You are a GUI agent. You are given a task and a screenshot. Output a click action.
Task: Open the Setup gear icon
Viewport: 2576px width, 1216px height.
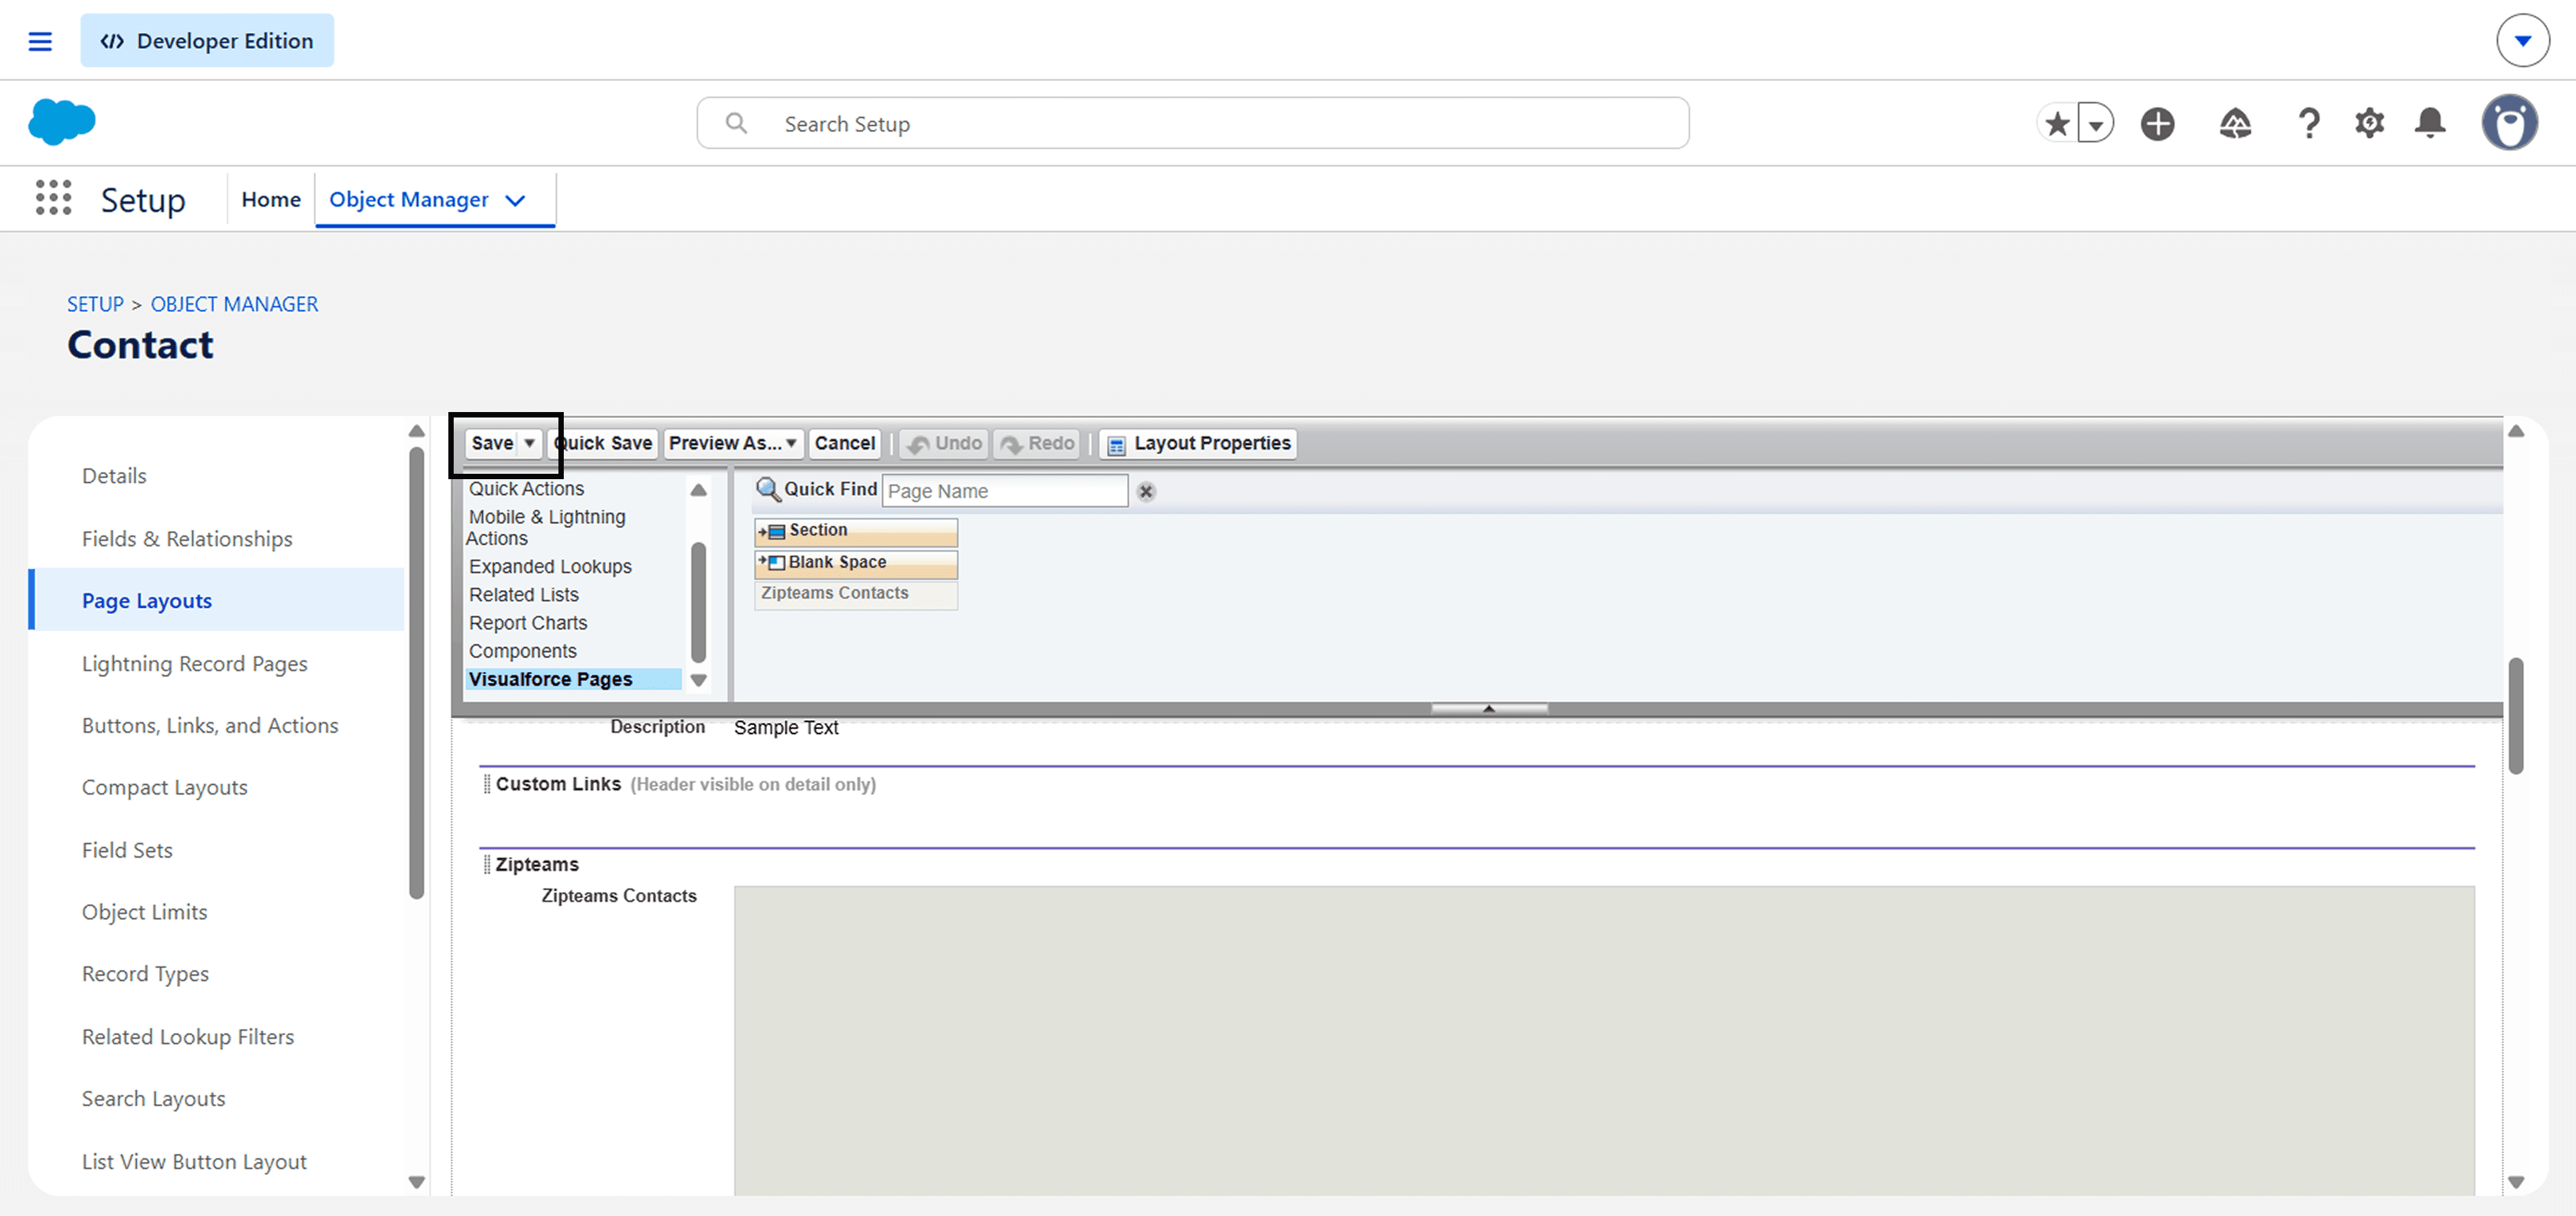[x=2369, y=123]
